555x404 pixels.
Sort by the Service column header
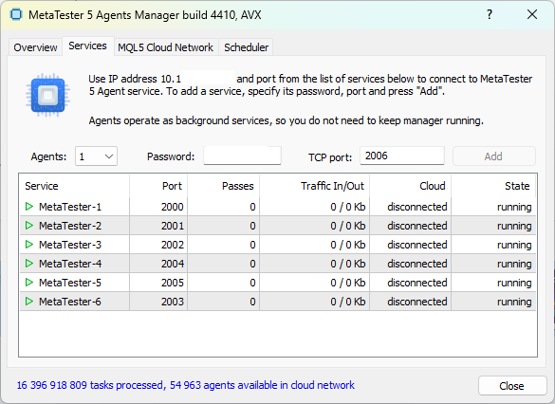point(75,186)
